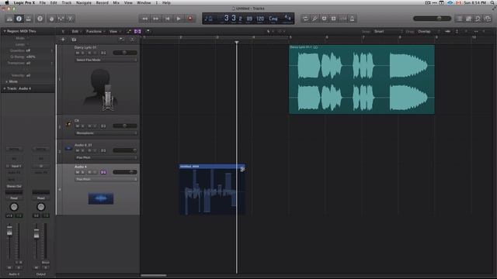
Task: Rewind the project
Action: (145, 19)
